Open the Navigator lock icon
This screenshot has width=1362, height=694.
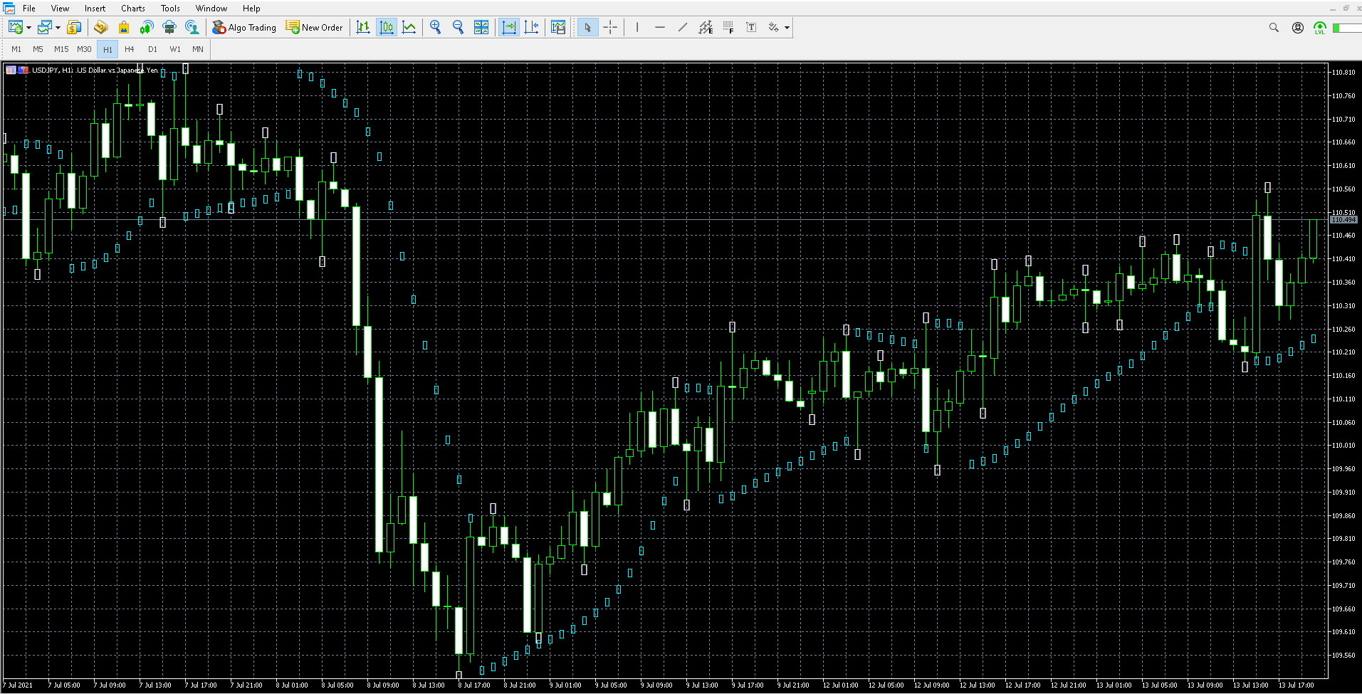(124, 27)
